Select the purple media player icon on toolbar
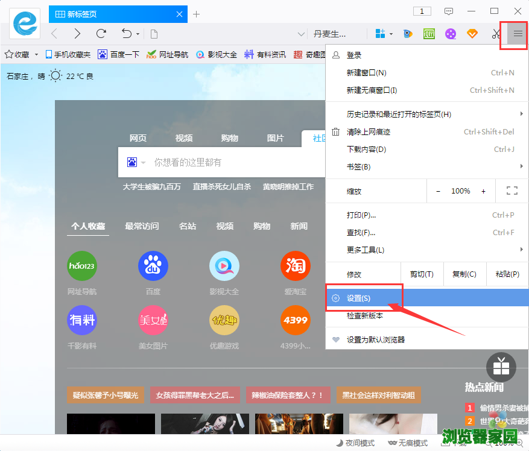Viewport: 529px width, 451px height. (451, 34)
